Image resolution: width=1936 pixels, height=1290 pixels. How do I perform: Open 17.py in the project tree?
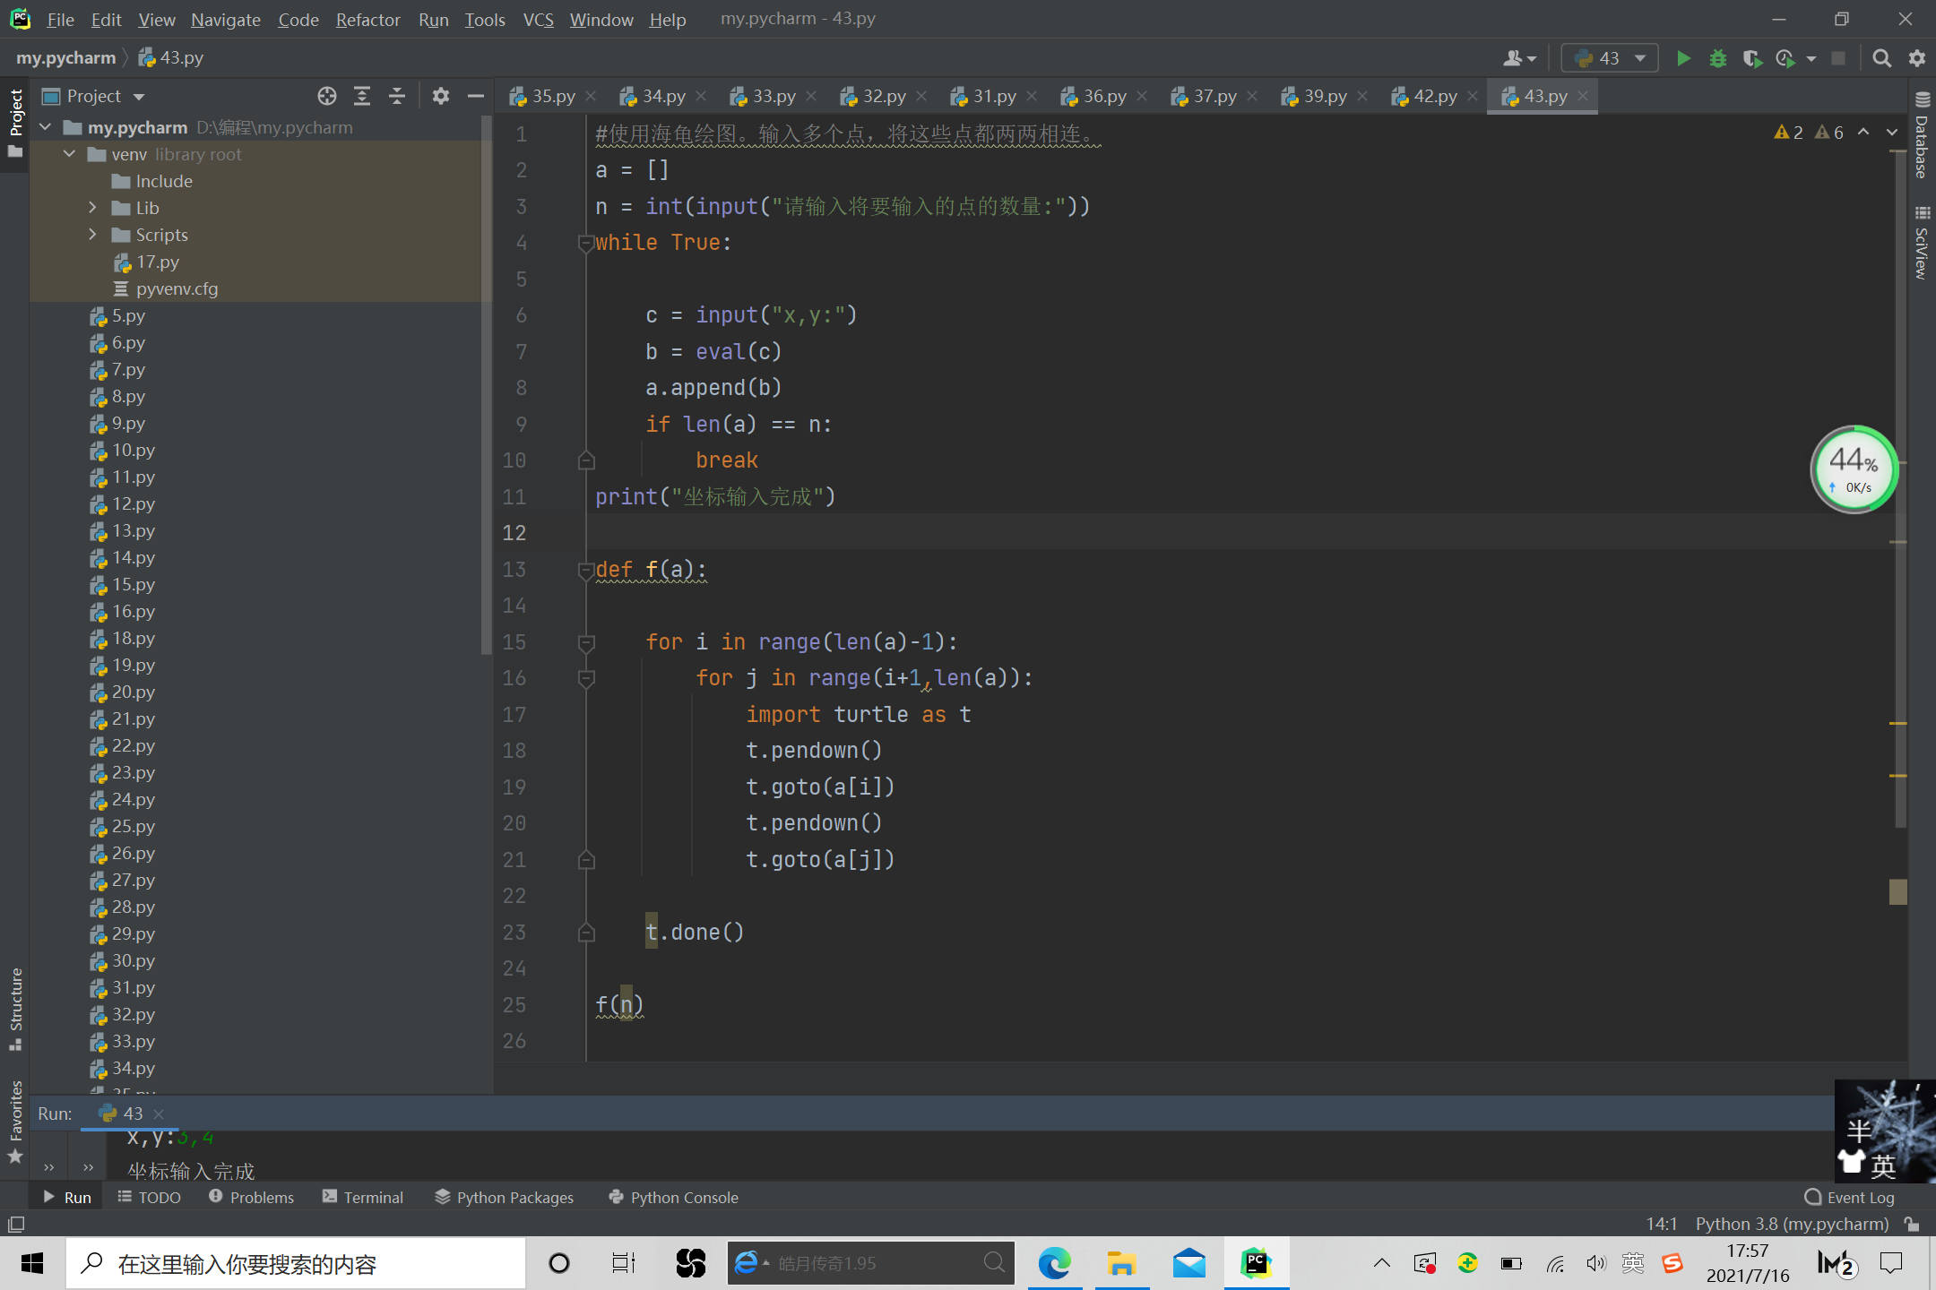point(157,262)
